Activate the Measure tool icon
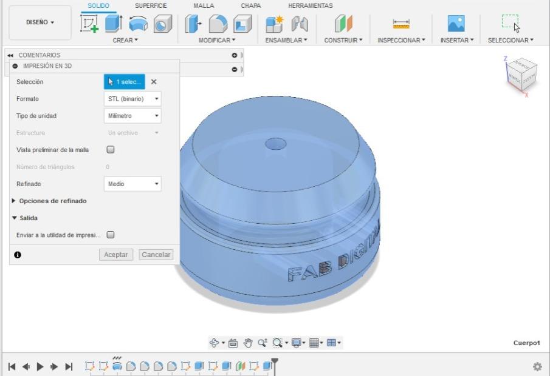Viewport: 550px width, 376px height. (401, 24)
